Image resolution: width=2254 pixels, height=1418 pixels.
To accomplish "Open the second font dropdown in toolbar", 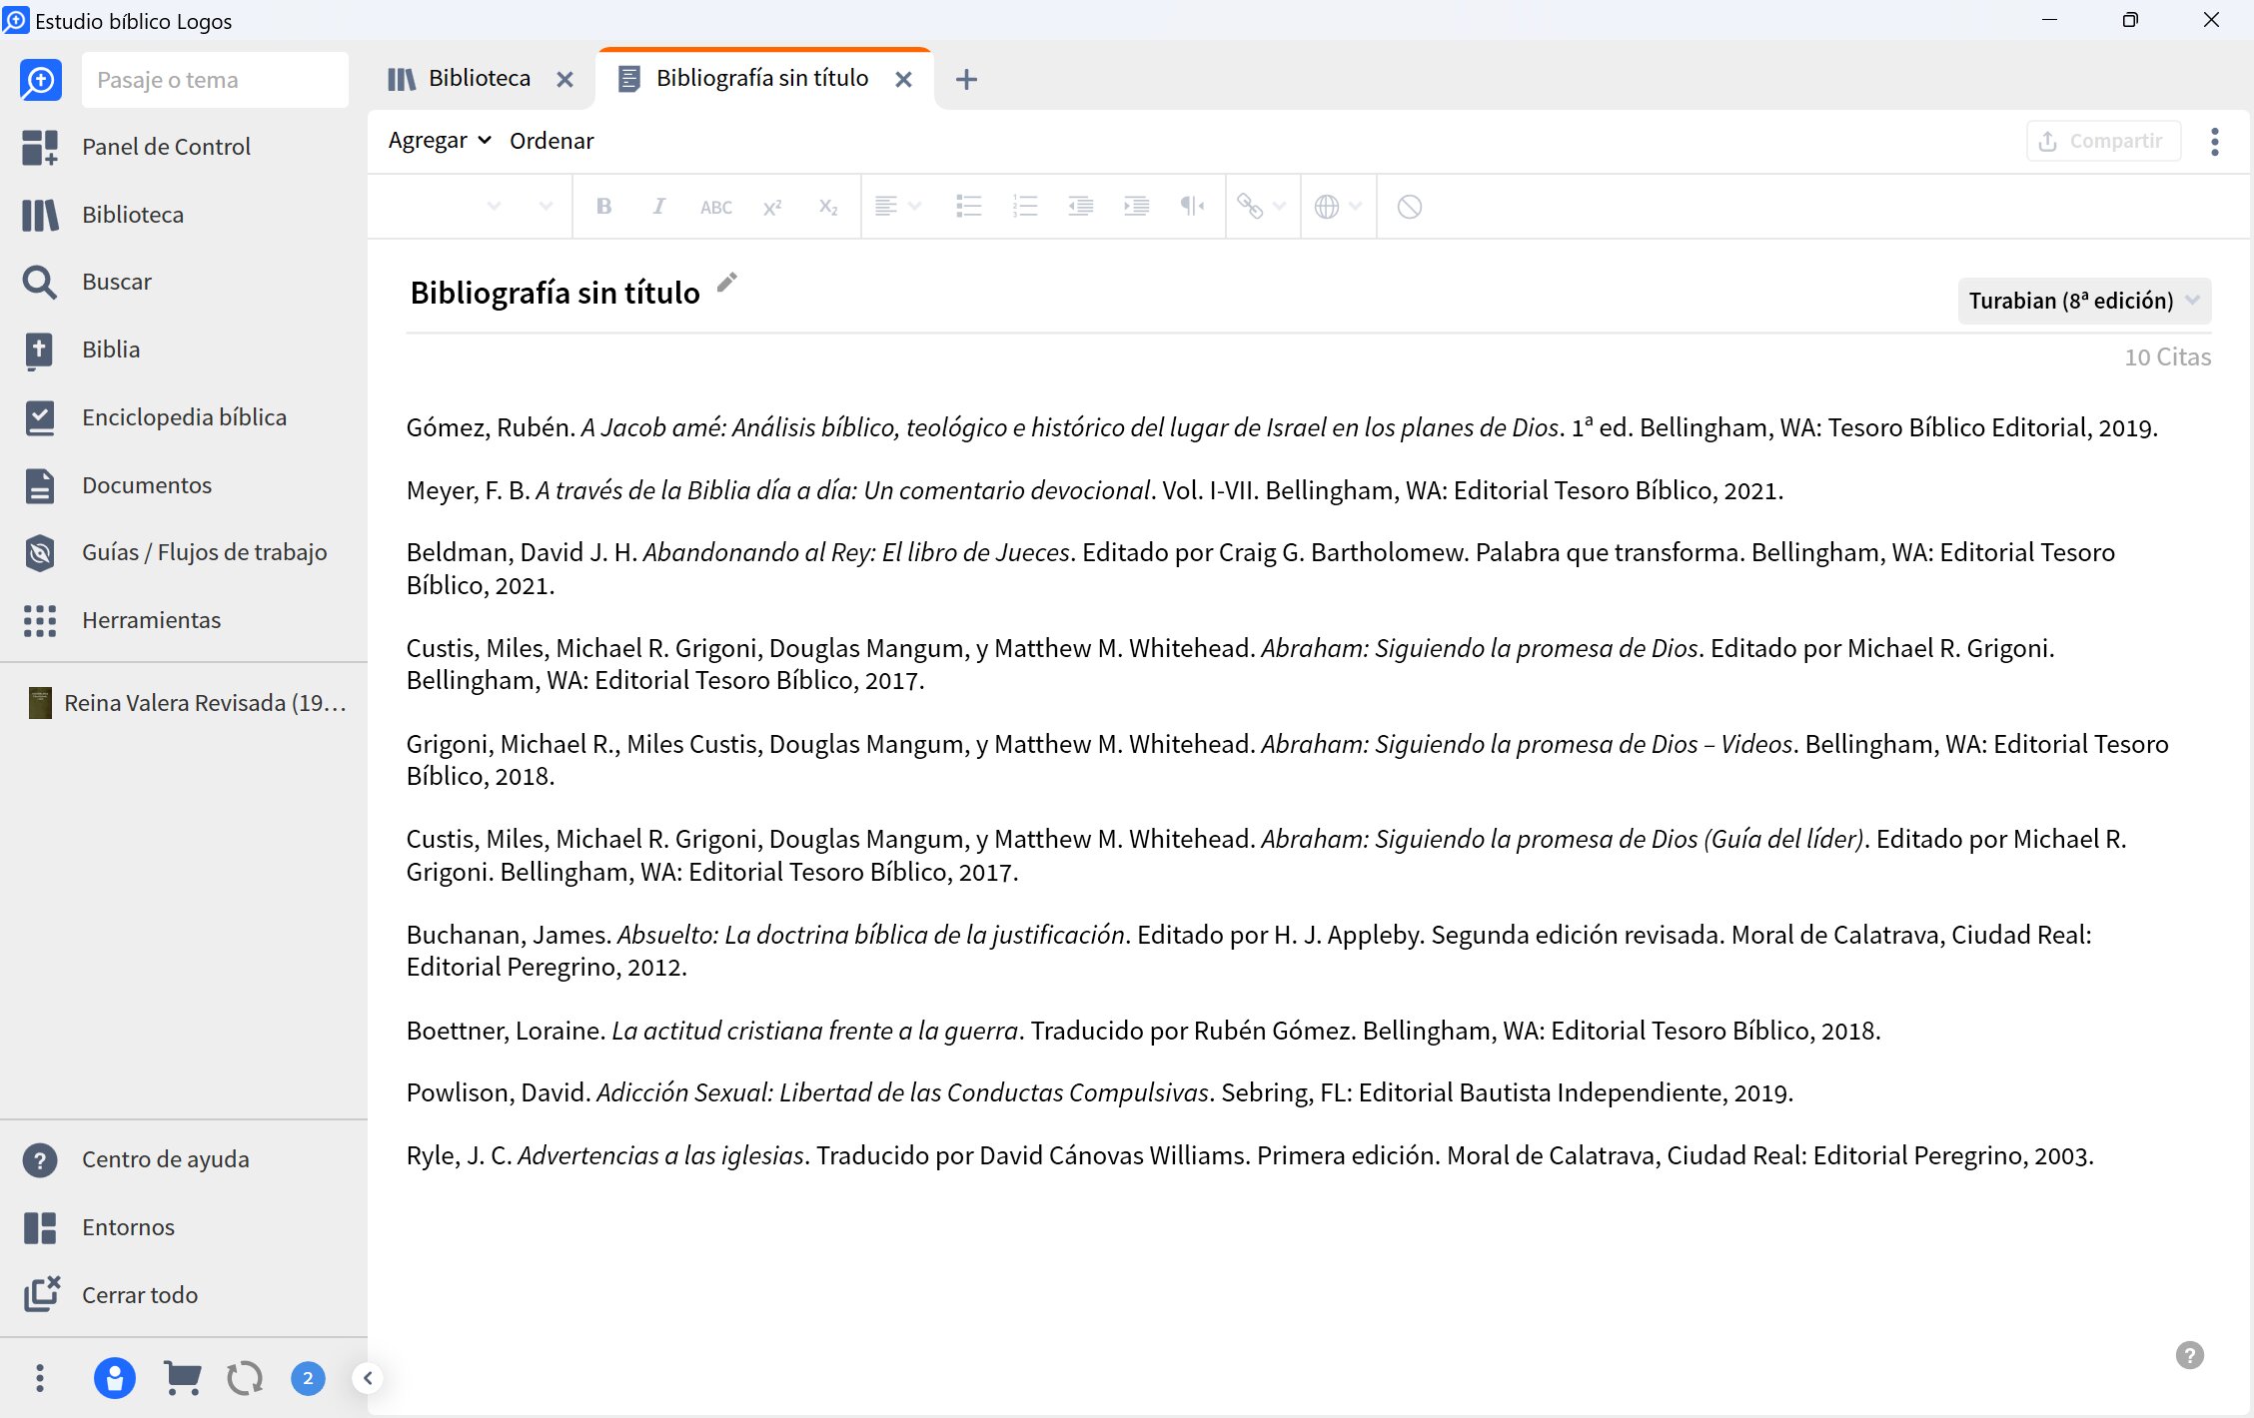I will tap(546, 207).
